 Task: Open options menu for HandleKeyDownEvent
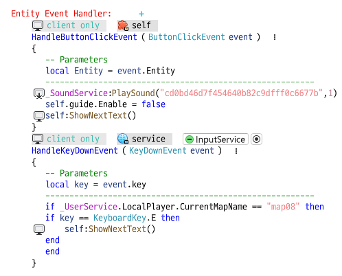[236, 151]
